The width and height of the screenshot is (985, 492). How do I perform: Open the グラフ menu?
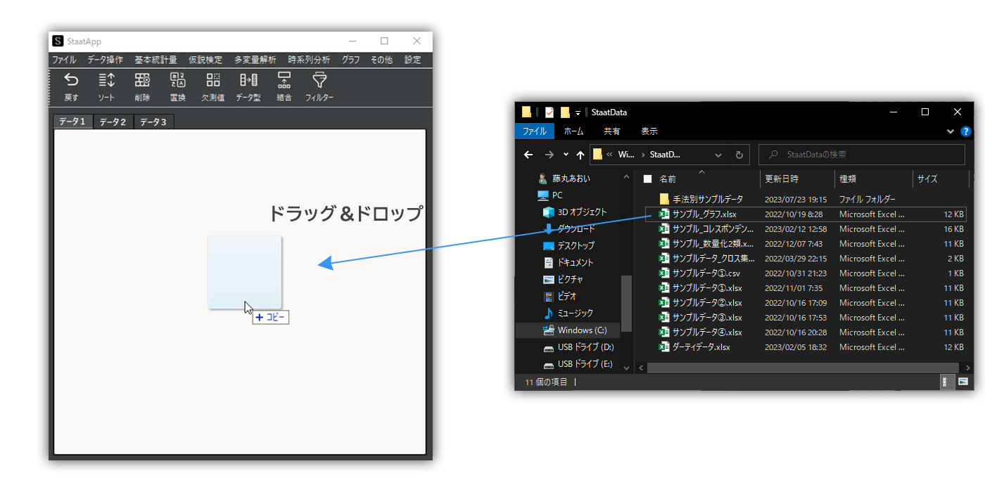[x=350, y=60]
